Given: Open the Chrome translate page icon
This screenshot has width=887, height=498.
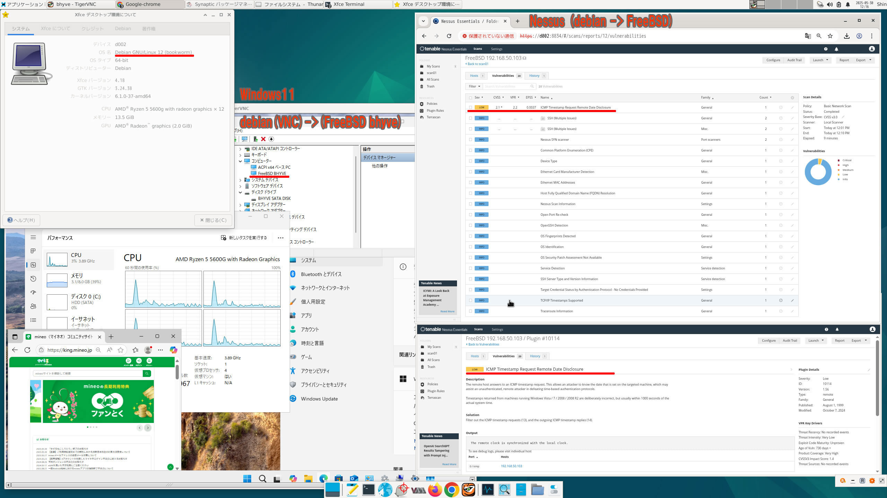Looking at the screenshot, I should tap(808, 36).
